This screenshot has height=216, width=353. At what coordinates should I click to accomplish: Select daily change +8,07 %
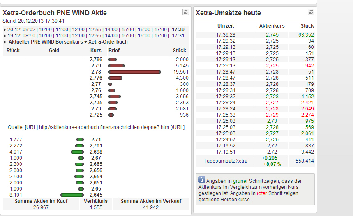click(x=272, y=164)
